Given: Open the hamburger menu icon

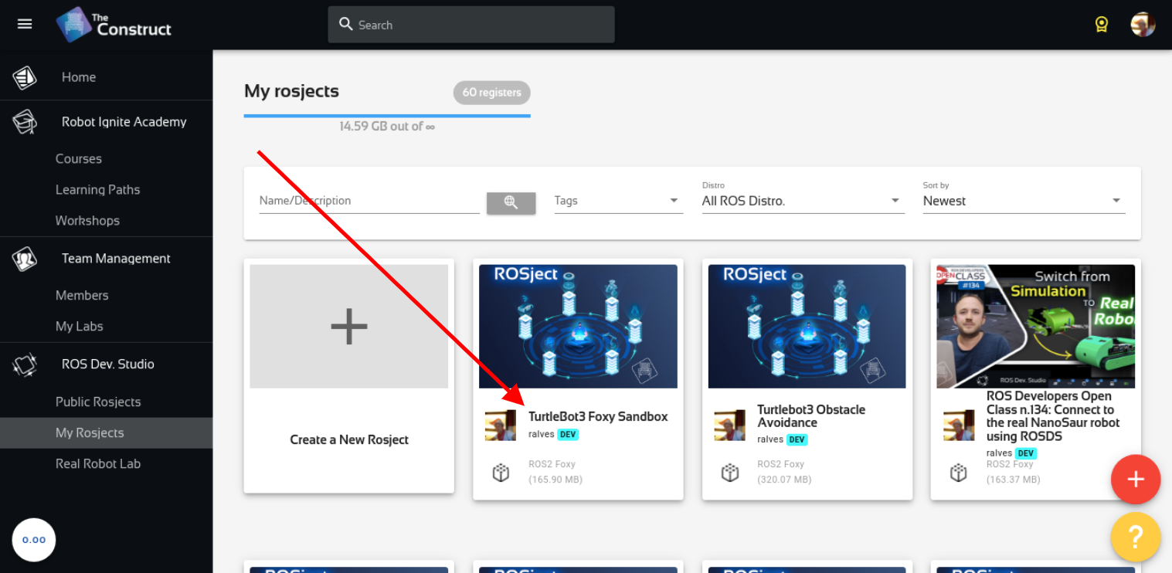Looking at the screenshot, I should 25,24.
